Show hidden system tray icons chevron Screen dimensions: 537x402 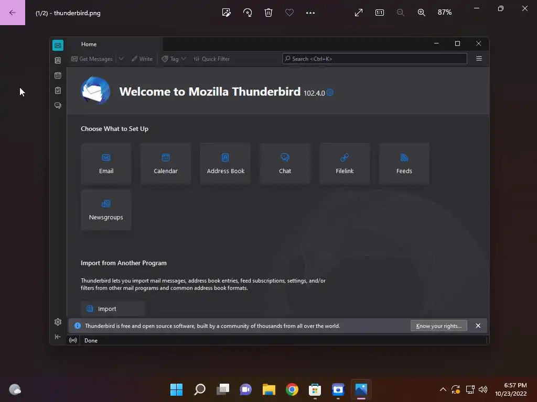click(x=443, y=389)
